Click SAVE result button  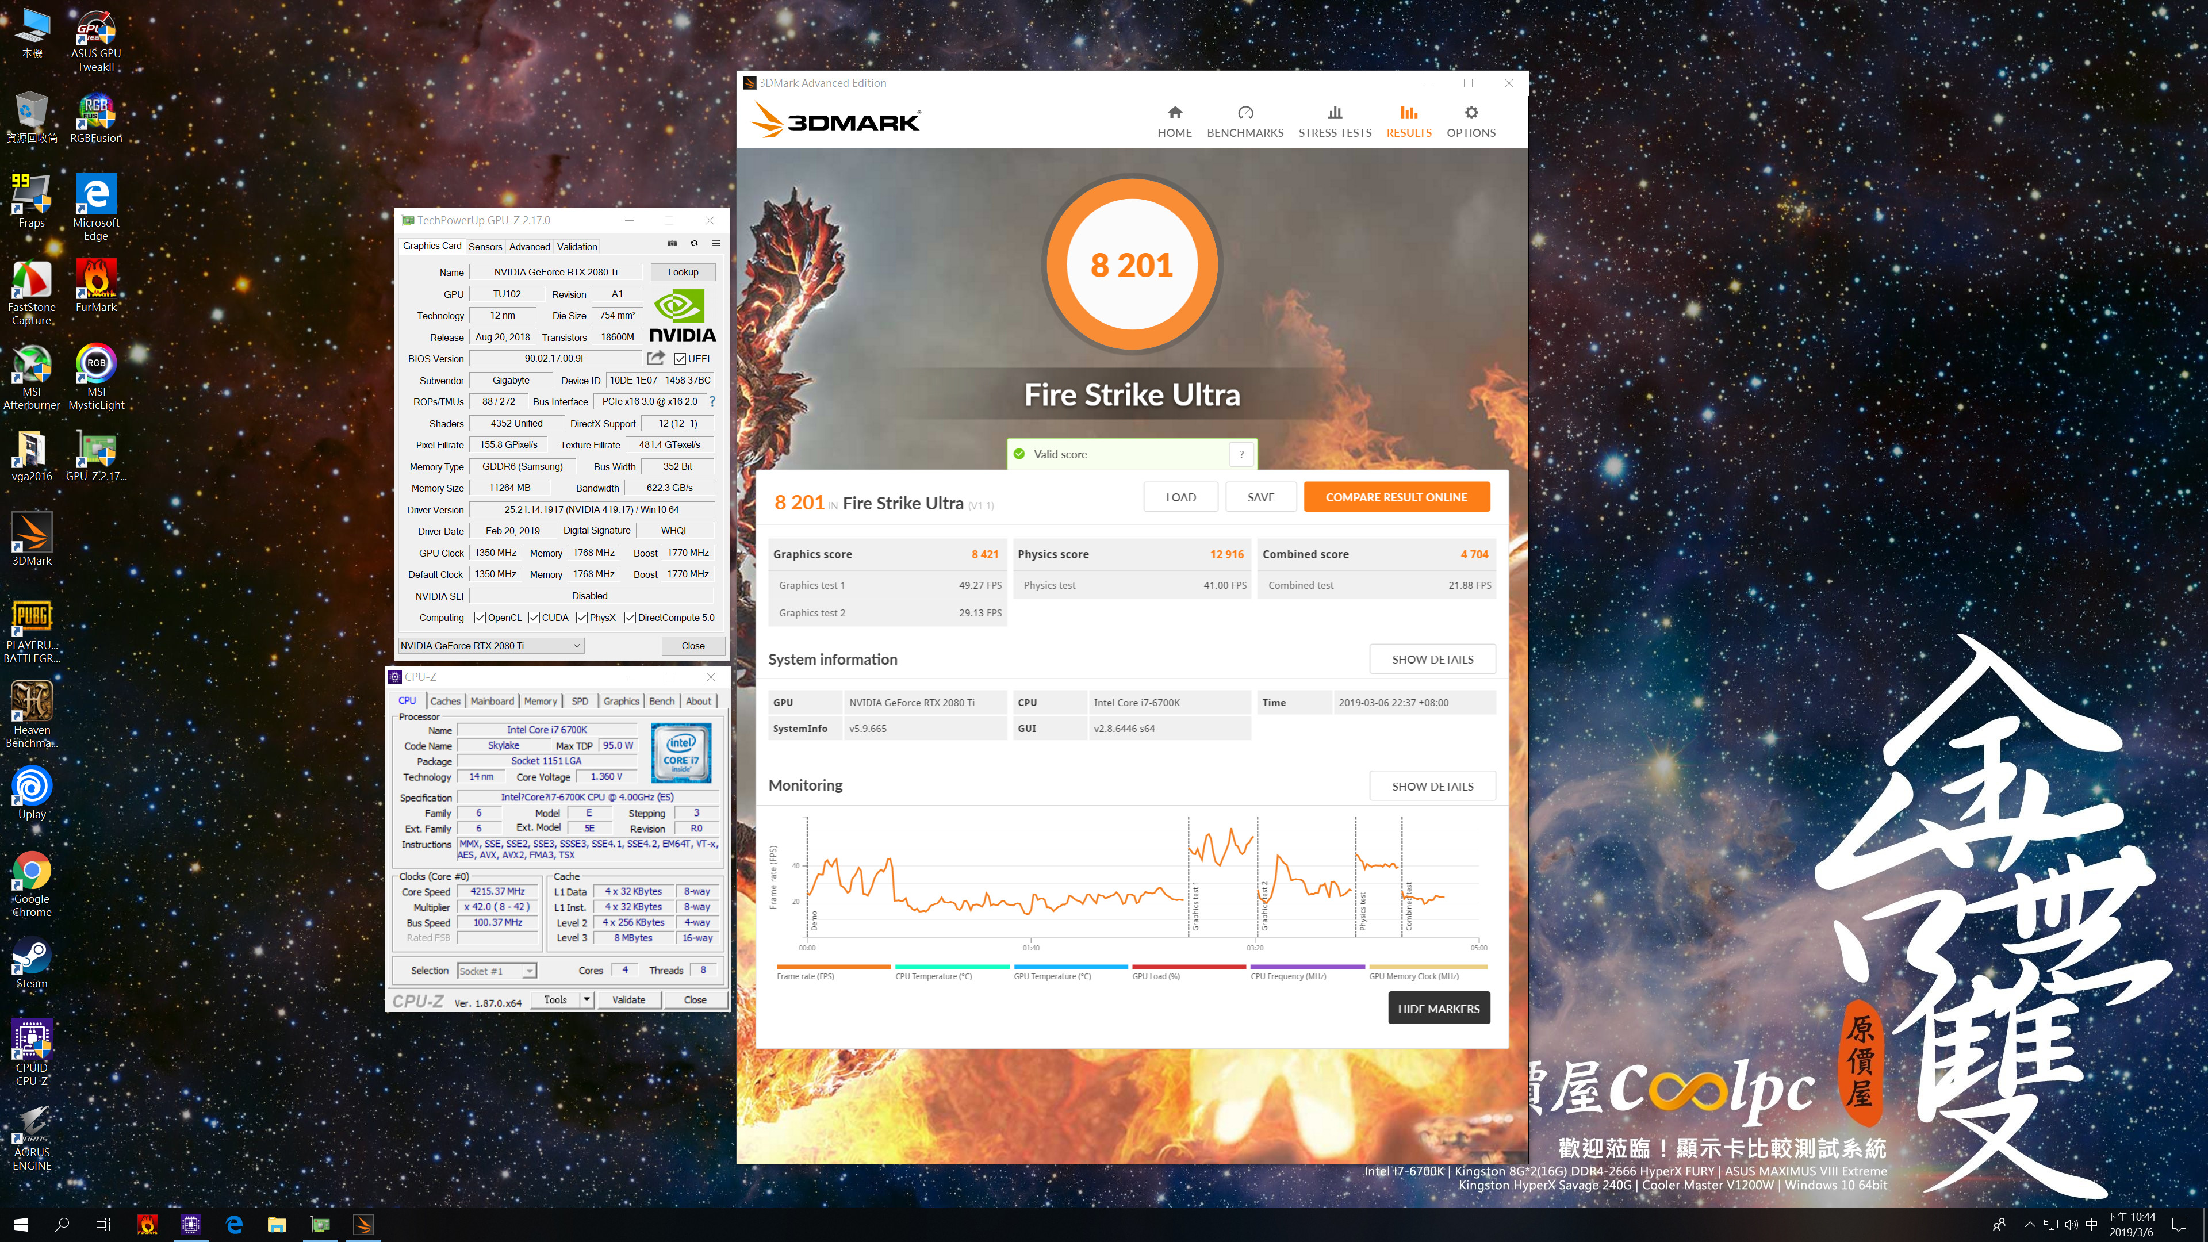point(1260,497)
